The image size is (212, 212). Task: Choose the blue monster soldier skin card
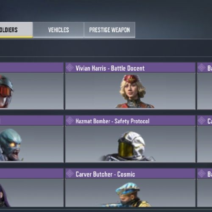(32, 139)
